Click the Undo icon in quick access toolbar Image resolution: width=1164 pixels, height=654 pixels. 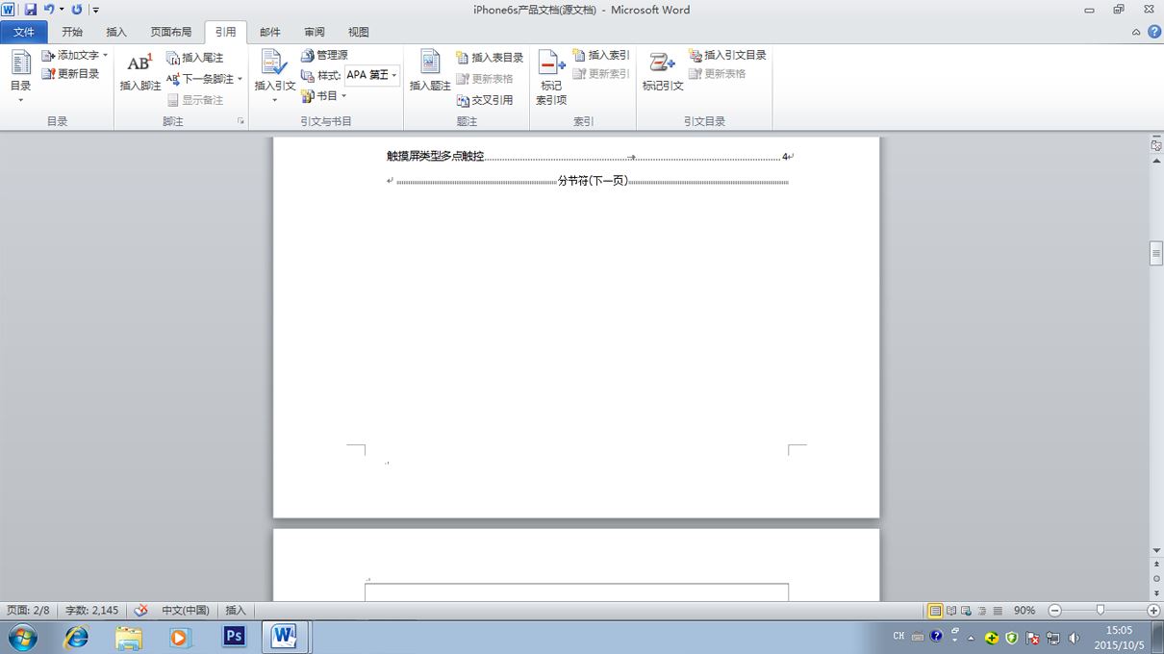[x=48, y=10]
